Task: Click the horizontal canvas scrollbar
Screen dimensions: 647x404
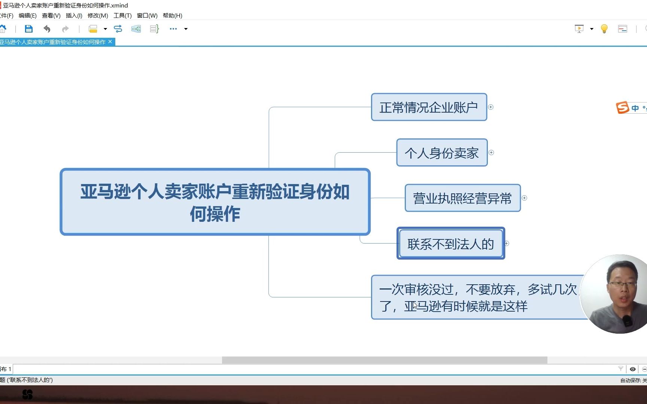Action: click(x=385, y=360)
